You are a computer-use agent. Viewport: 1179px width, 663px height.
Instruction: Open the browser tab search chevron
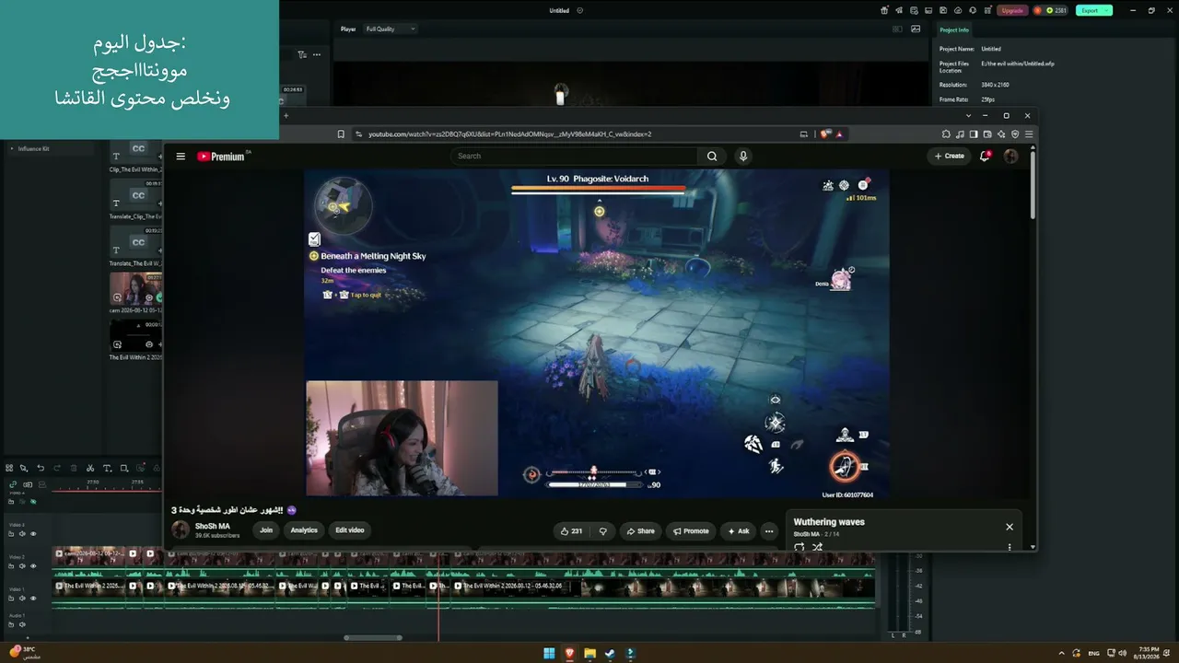[968, 115]
